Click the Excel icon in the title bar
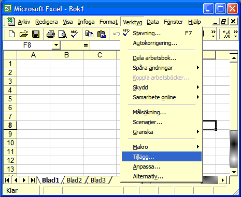This screenshot has height=197, width=241. click(8, 9)
